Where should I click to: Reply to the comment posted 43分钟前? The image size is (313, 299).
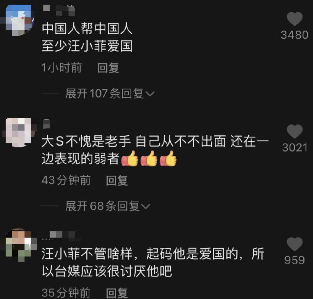(x=117, y=180)
